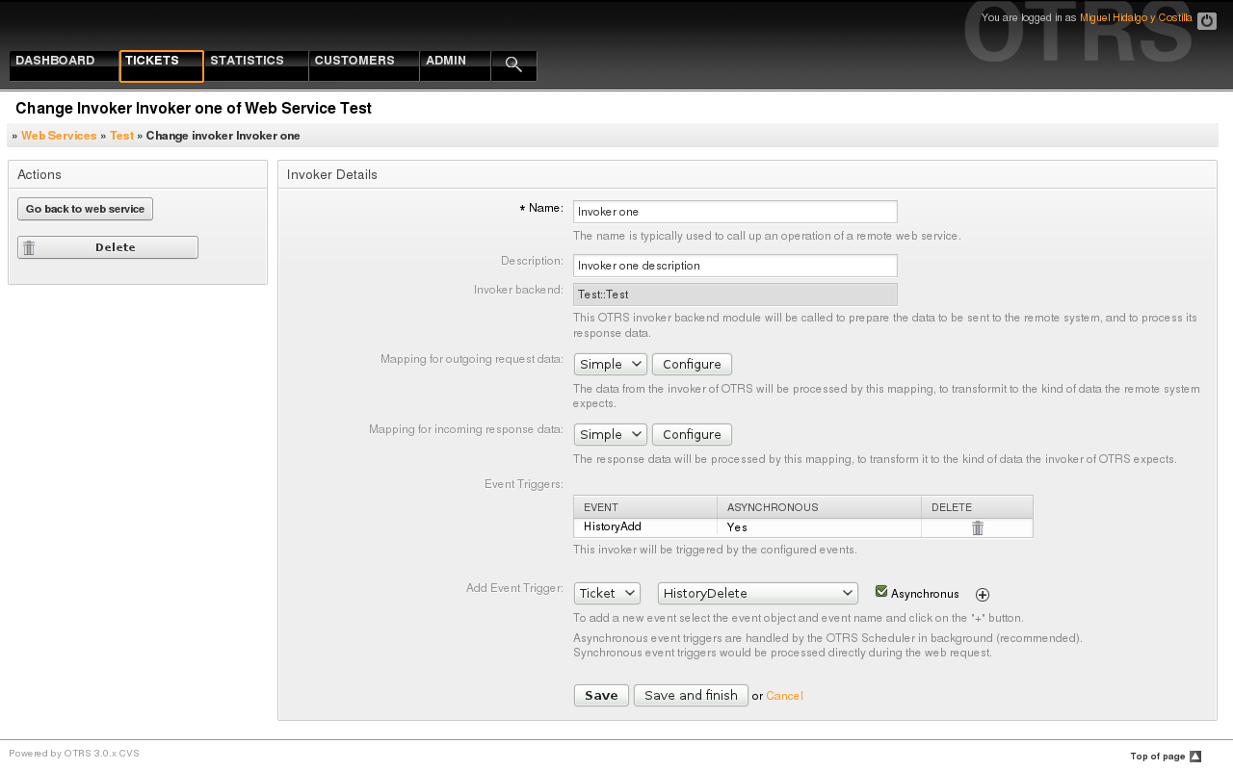Click the Top of page arrow icon
Screen dimensions: 1233x770
1195,757
